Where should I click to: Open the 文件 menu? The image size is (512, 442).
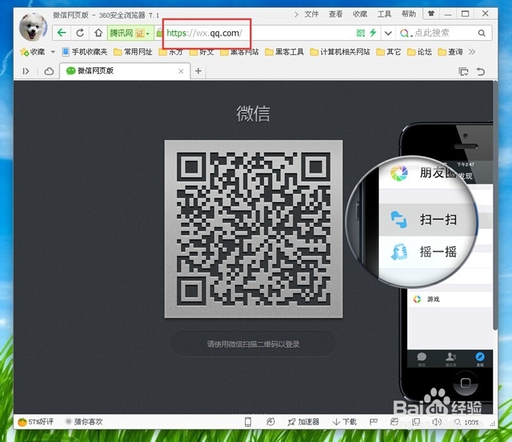(x=311, y=14)
